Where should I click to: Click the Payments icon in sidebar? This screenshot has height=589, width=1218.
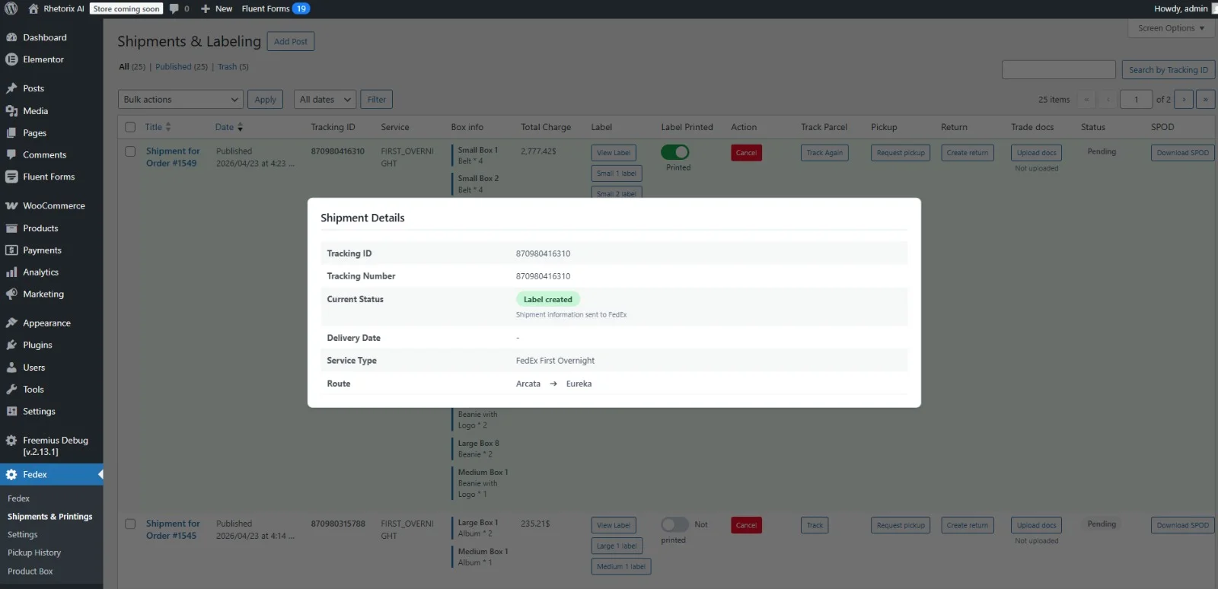click(11, 250)
